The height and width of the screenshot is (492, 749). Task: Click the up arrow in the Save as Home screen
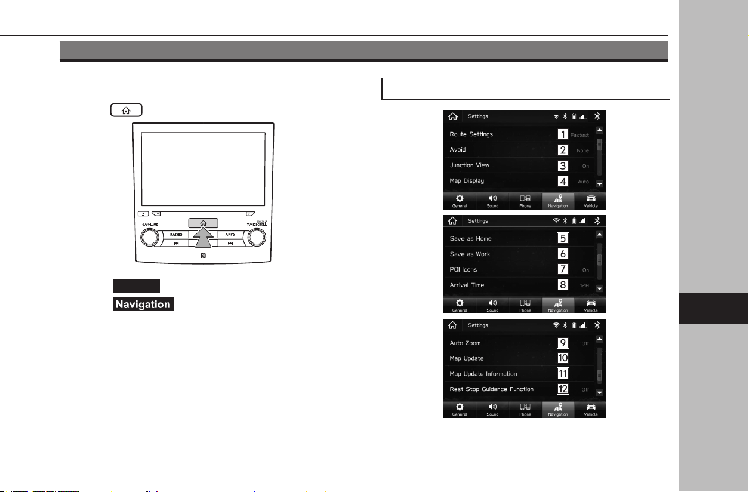tap(600, 234)
